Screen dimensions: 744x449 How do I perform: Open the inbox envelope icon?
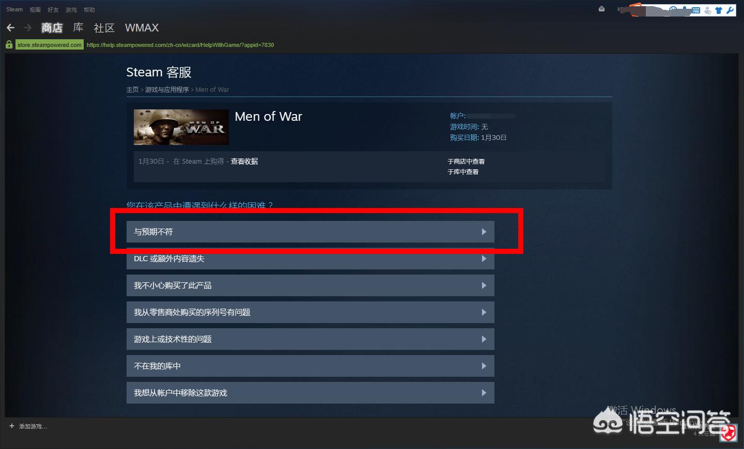point(601,9)
